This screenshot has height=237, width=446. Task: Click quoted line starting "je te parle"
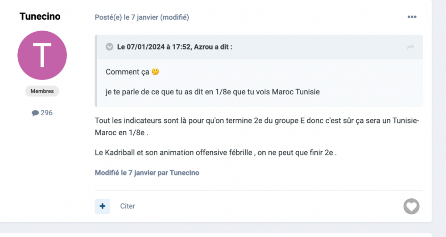[213, 92]
